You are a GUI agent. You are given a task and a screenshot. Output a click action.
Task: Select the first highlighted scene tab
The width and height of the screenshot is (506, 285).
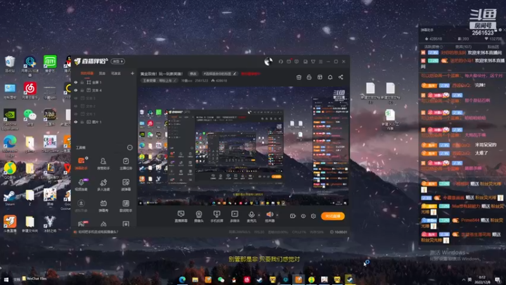point(87,73)
